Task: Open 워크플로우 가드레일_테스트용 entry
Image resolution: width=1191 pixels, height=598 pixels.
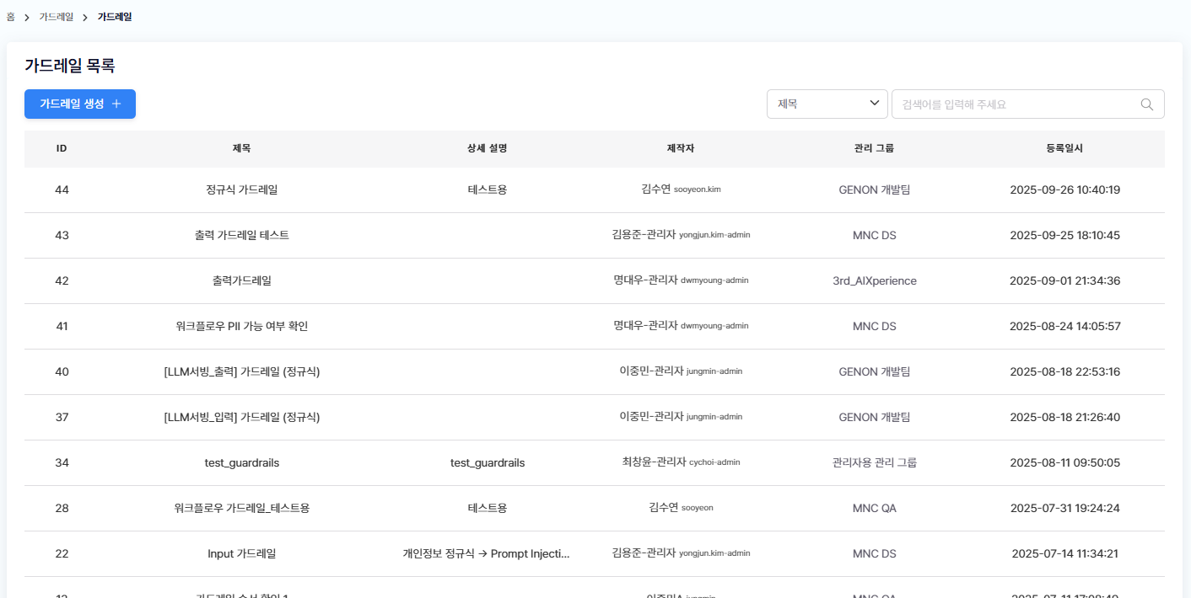Action: coord(241,508)
